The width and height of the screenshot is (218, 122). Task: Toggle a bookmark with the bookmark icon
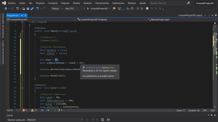[147, 8]
